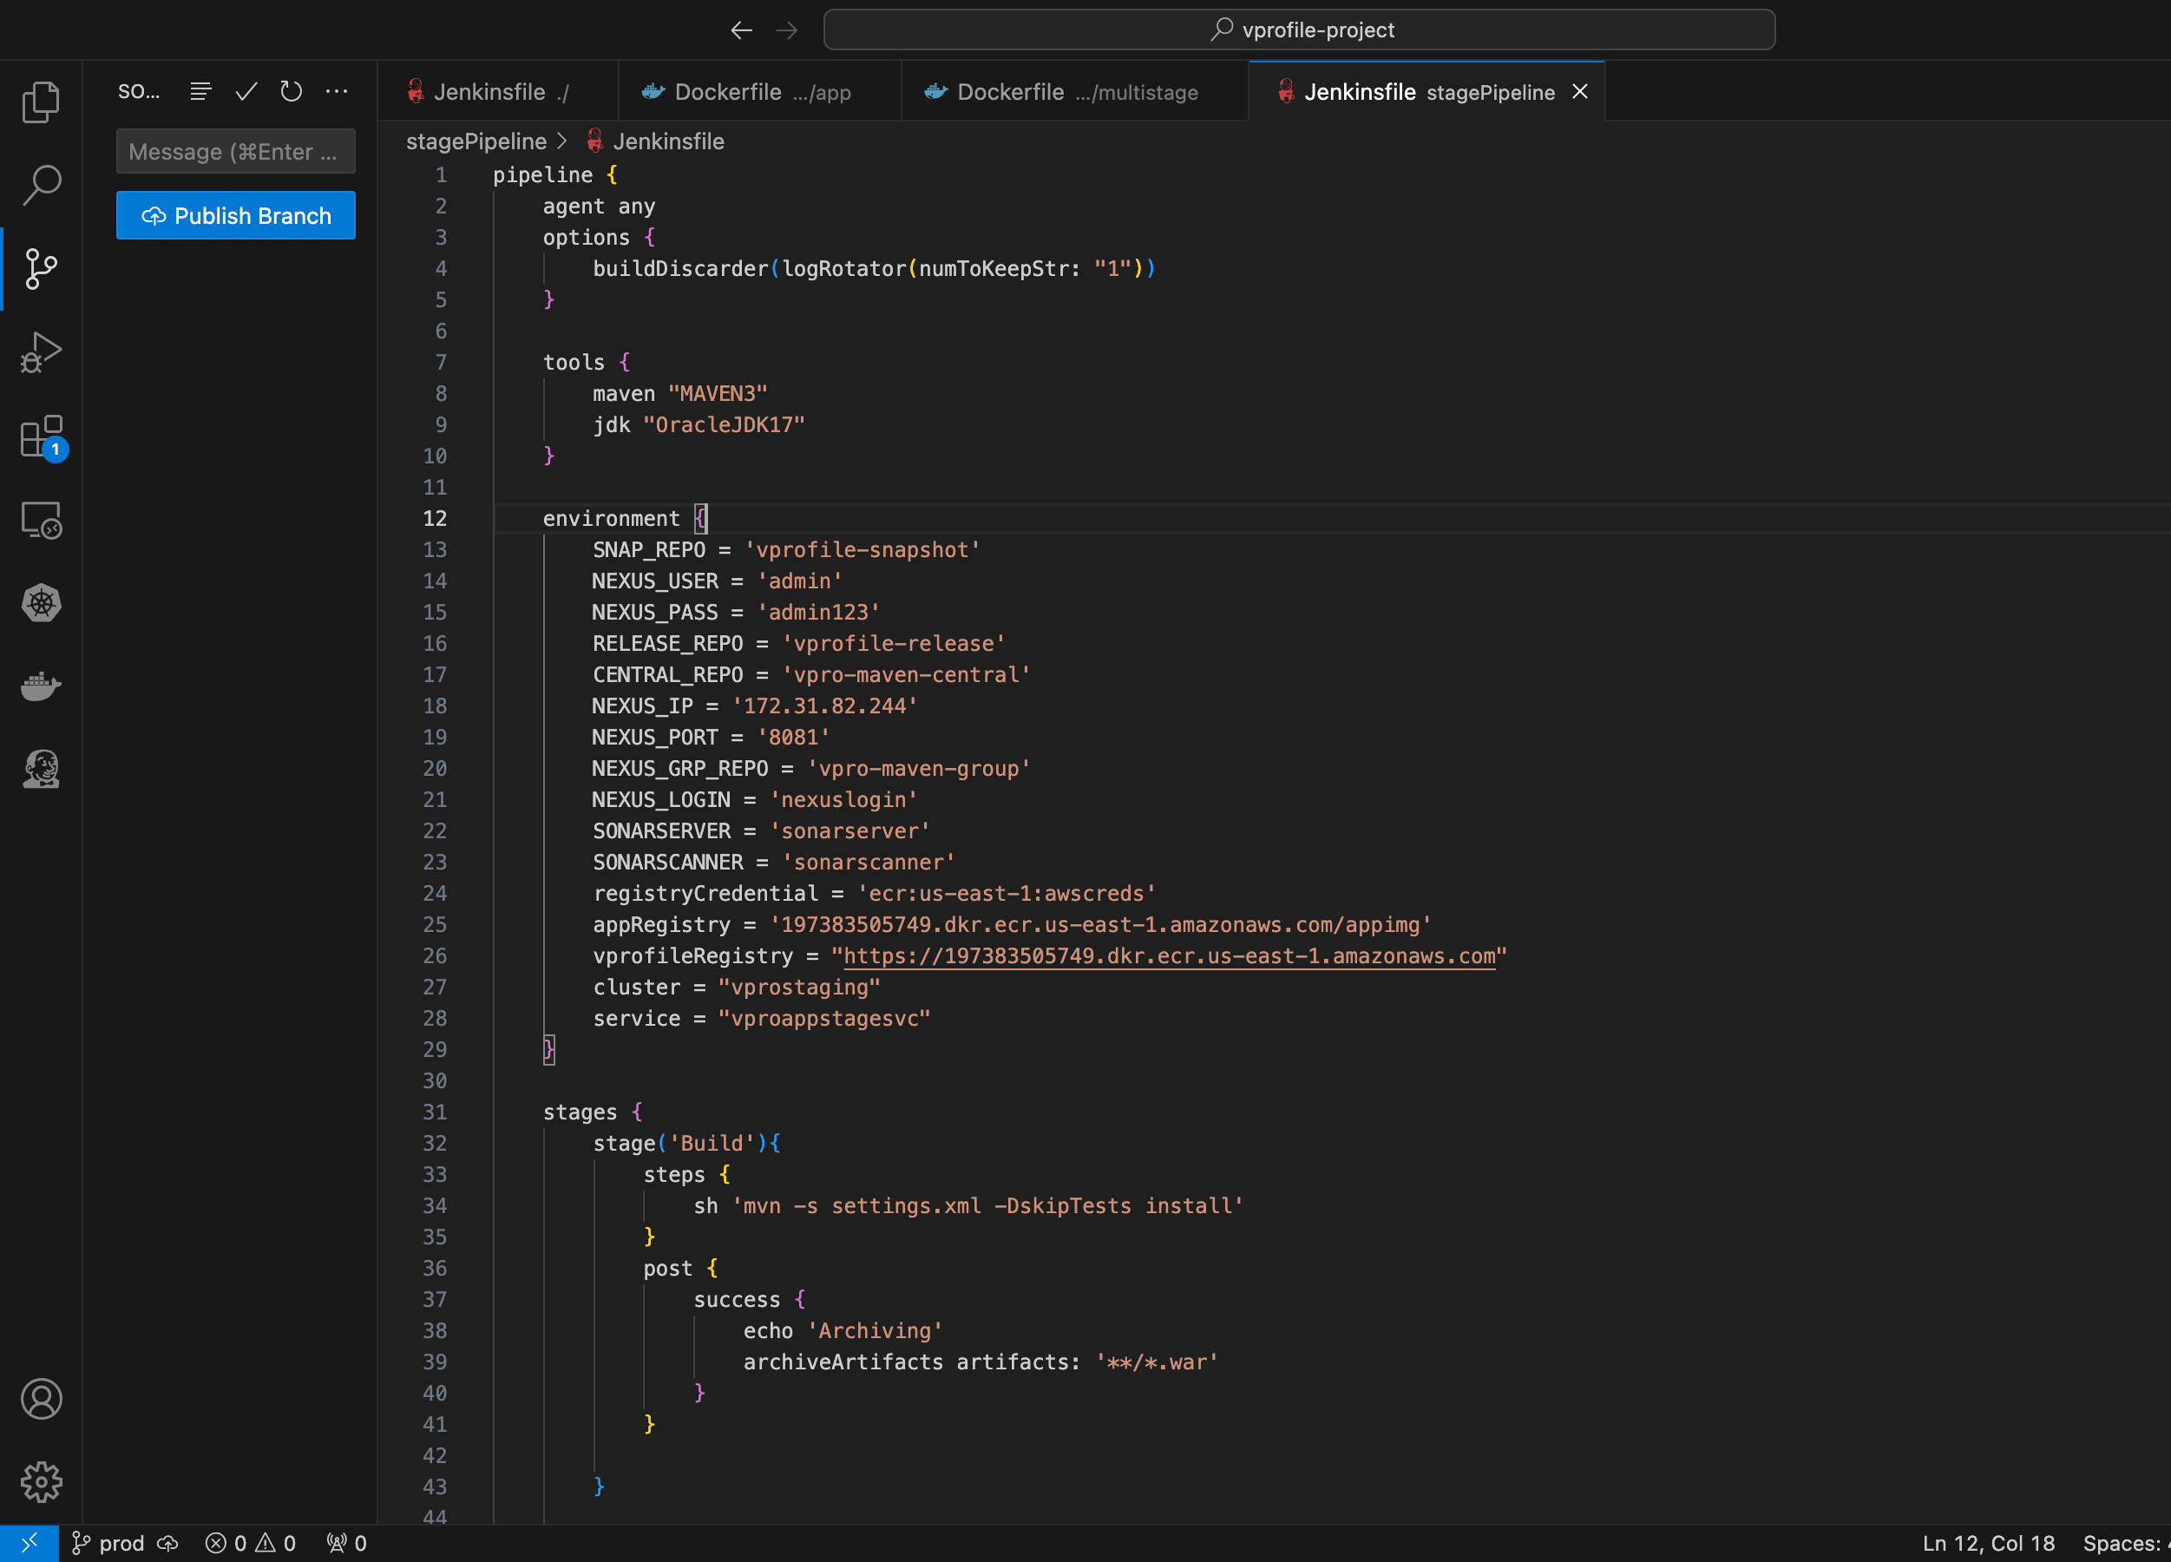Open Run and Debug view
2171x1562 pixels.
coord(41,352)
